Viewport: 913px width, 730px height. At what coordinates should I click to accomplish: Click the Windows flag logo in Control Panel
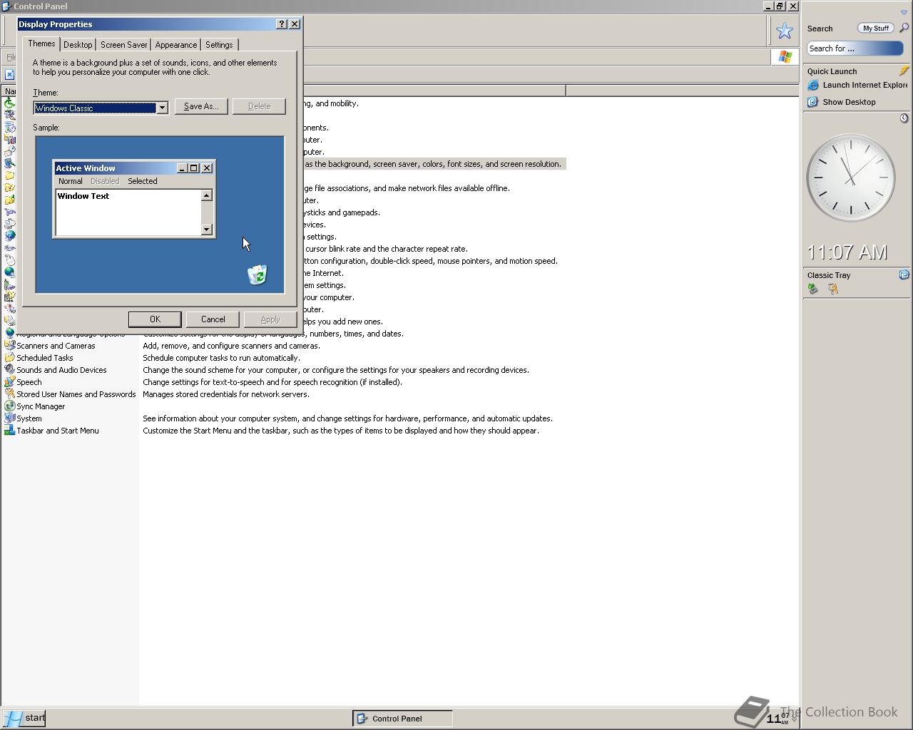tap(785, 57)
